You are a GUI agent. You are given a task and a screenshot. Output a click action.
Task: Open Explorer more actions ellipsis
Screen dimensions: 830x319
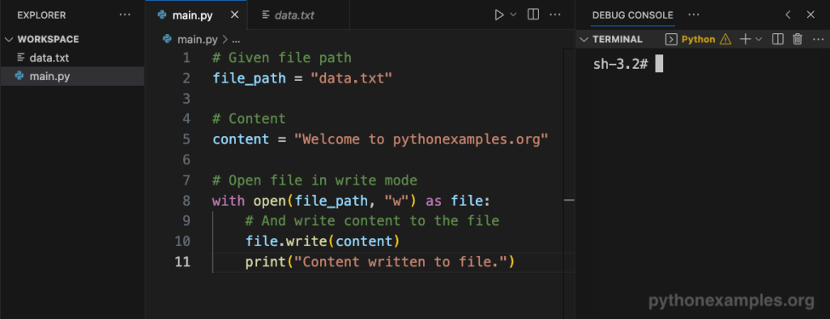(125, 15)
